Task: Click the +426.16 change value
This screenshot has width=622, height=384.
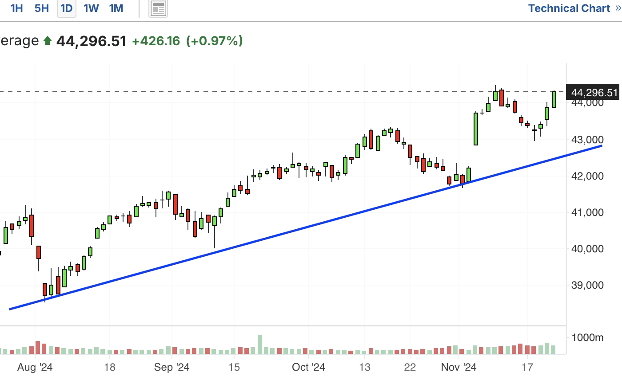Action: pos(156,41)
